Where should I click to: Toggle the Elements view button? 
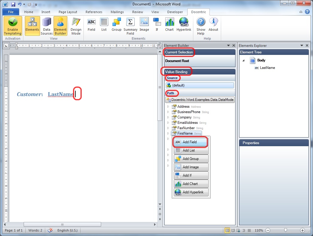click(x=32, y=26)
